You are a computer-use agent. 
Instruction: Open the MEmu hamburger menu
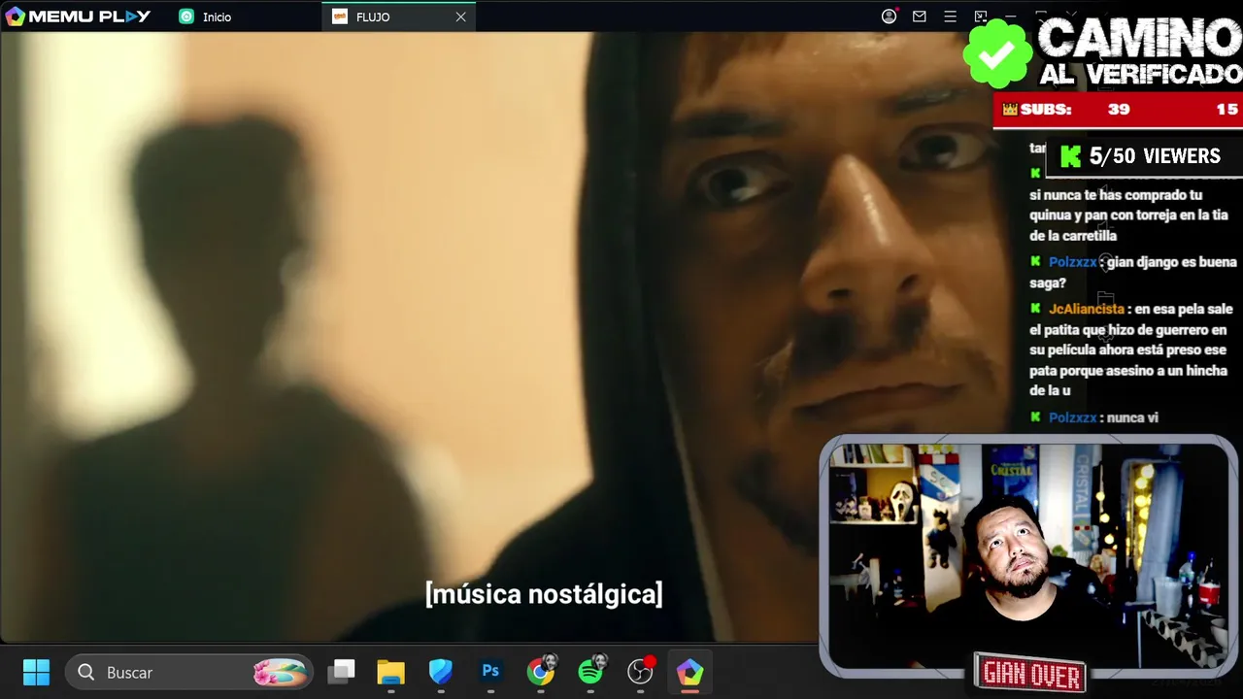pyautogui.click(x=951, y=17)
